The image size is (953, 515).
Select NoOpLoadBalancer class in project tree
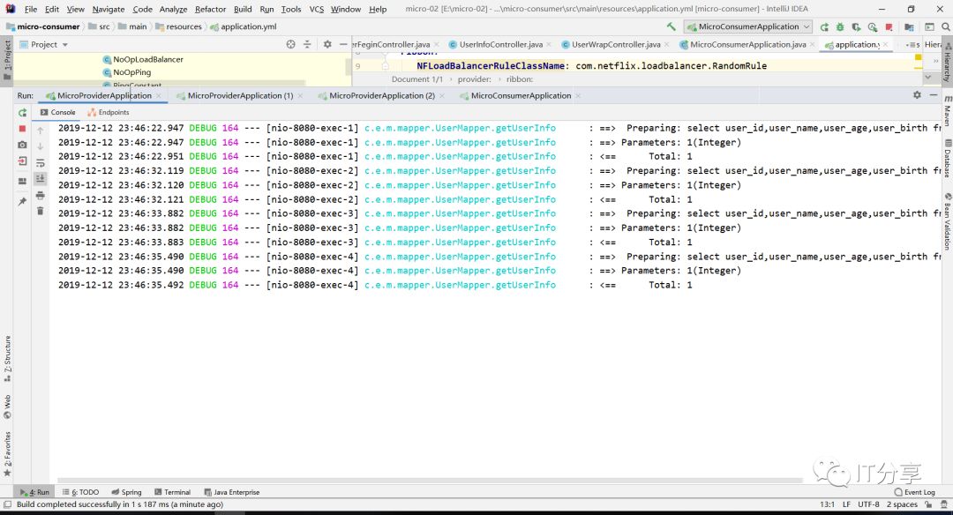click(147, 59)
